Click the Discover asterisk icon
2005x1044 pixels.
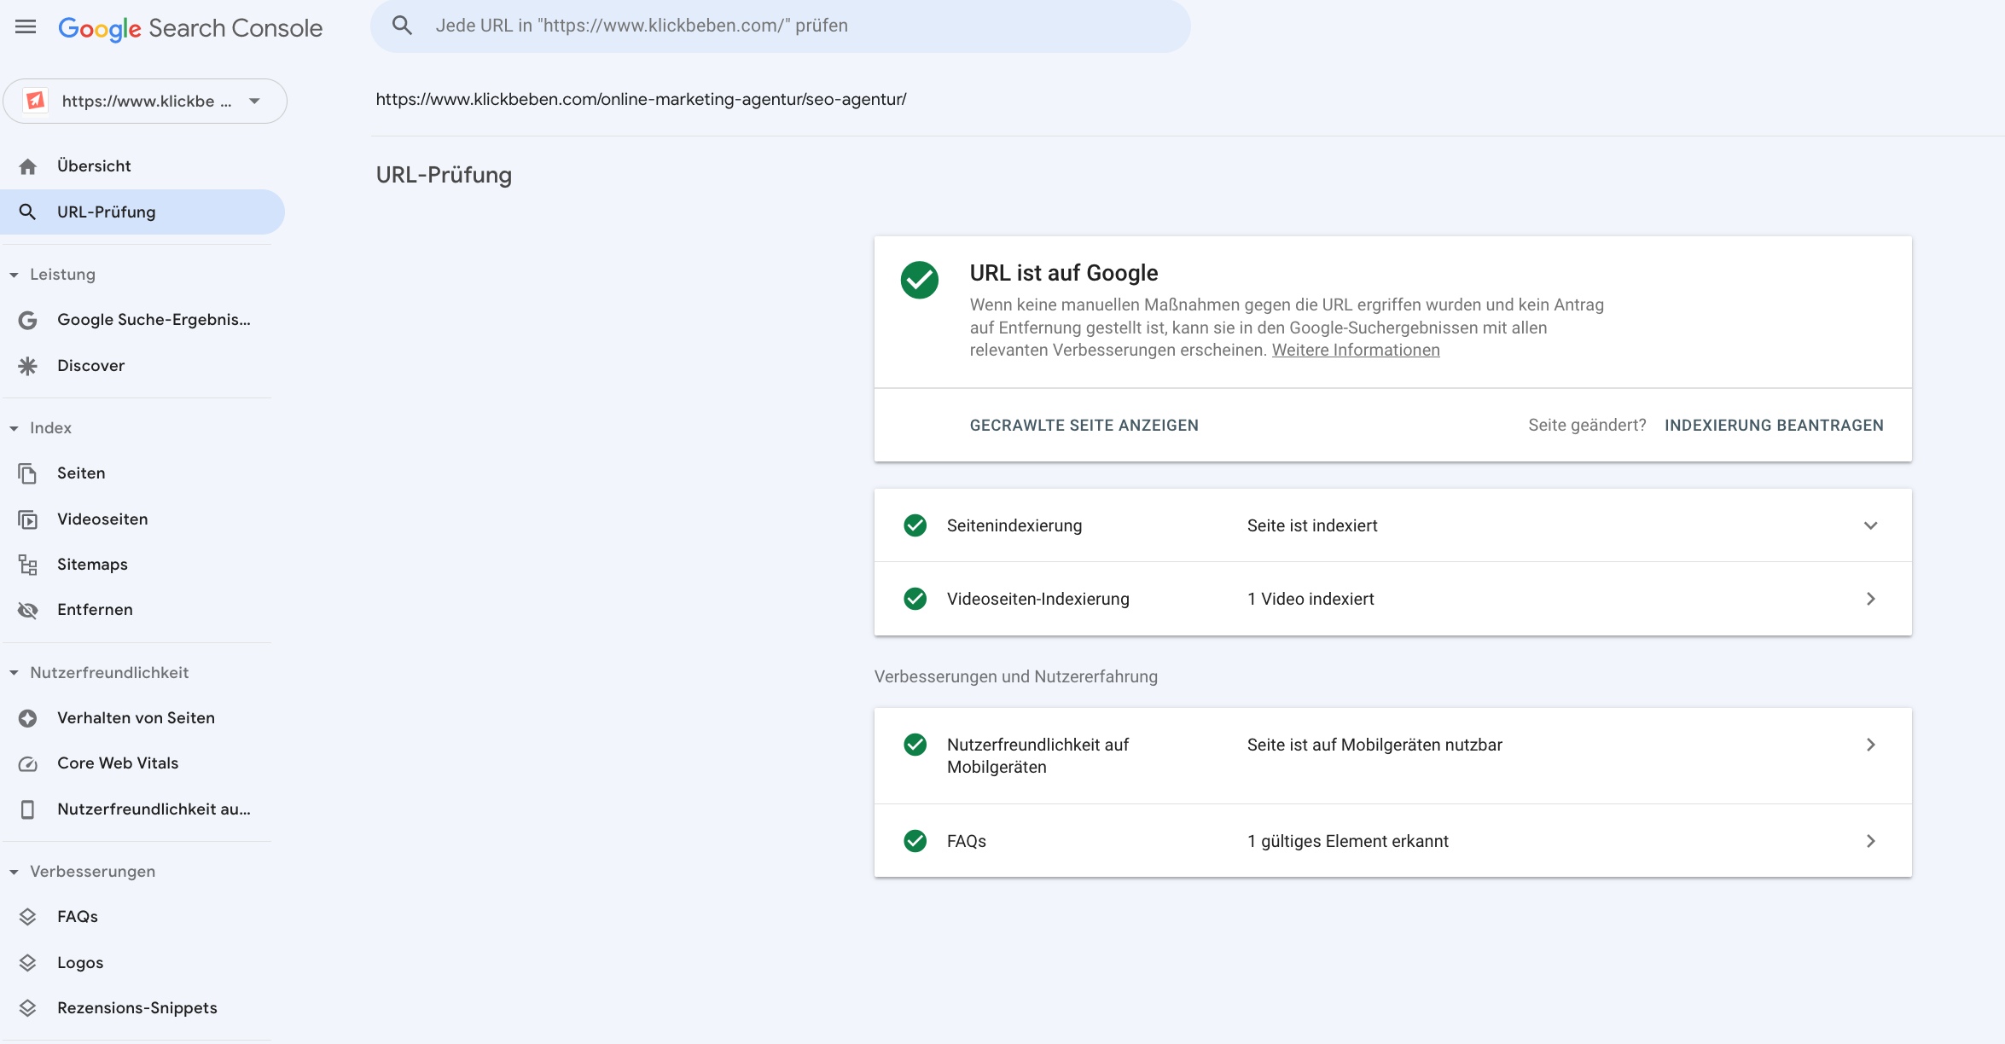28,366
